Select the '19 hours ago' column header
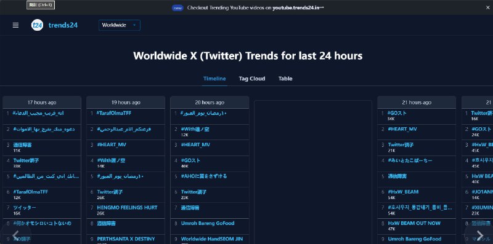This screenshot has height=244, width=493. 126,103
